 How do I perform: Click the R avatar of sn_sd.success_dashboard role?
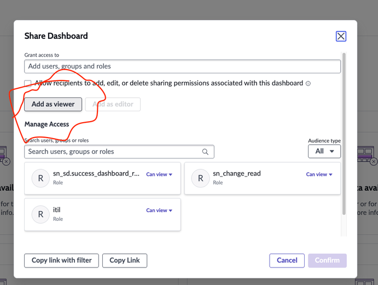(40, 178)
